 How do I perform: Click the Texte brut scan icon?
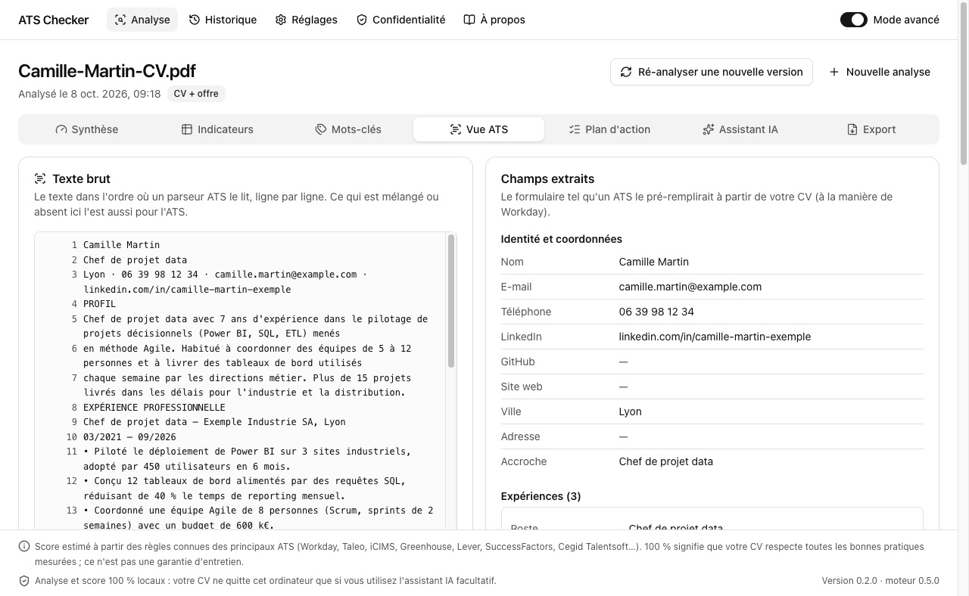pyautogui.click(x=40, y=179)
